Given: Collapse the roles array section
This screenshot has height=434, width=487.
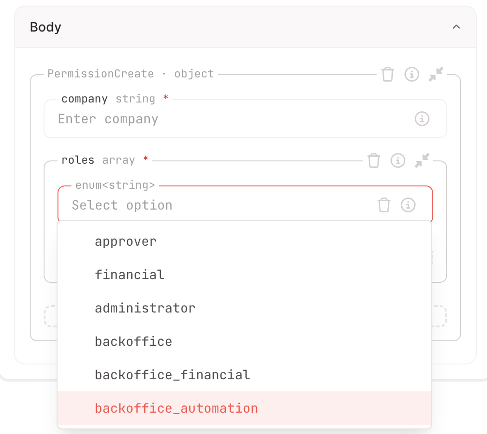Looking at the screenshot, I should [x=422, y=160].
